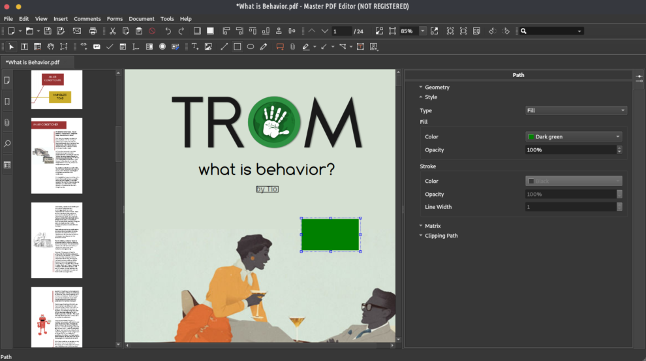Expand the Clipping Path section
Image resolution: width=646 pixels, height=361 pixels.
point(440,236)
